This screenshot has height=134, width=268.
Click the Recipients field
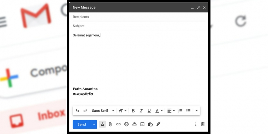(139, 17)
